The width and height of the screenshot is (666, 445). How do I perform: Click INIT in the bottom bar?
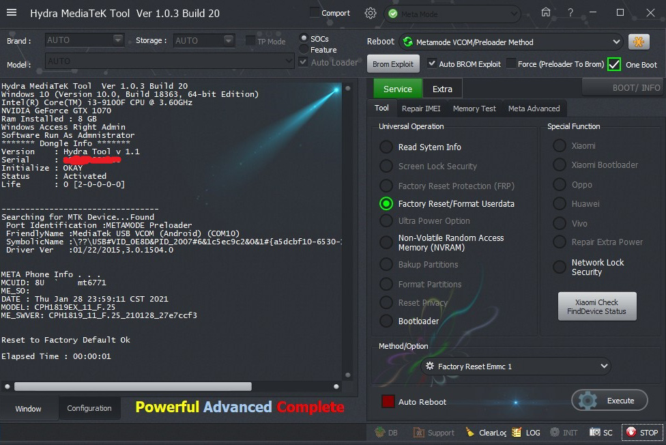pos(564,432)
